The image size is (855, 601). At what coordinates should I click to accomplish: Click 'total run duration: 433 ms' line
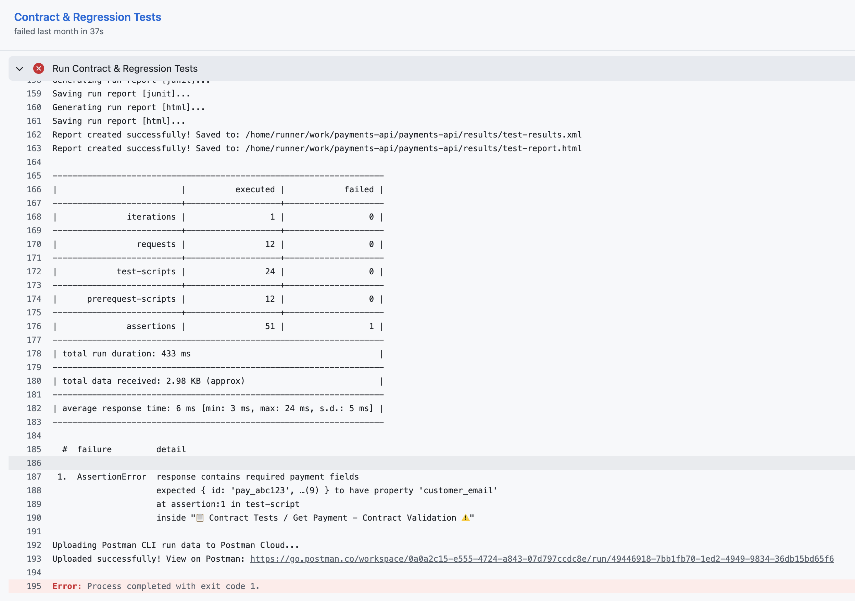pyautogui.click(x=127, y=354)
